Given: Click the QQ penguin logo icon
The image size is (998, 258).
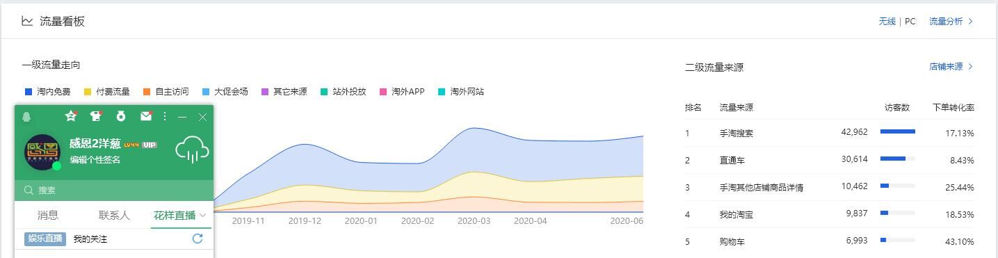Looking at the screenshot, I should pyautogui.click(x=26, y=117).
